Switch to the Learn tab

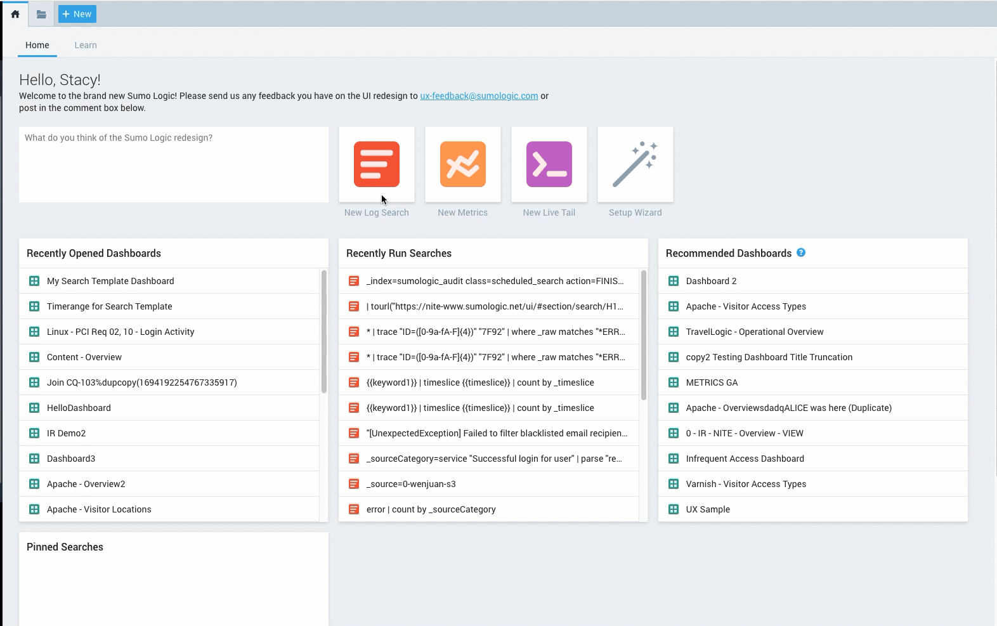[x=86, y=45]
